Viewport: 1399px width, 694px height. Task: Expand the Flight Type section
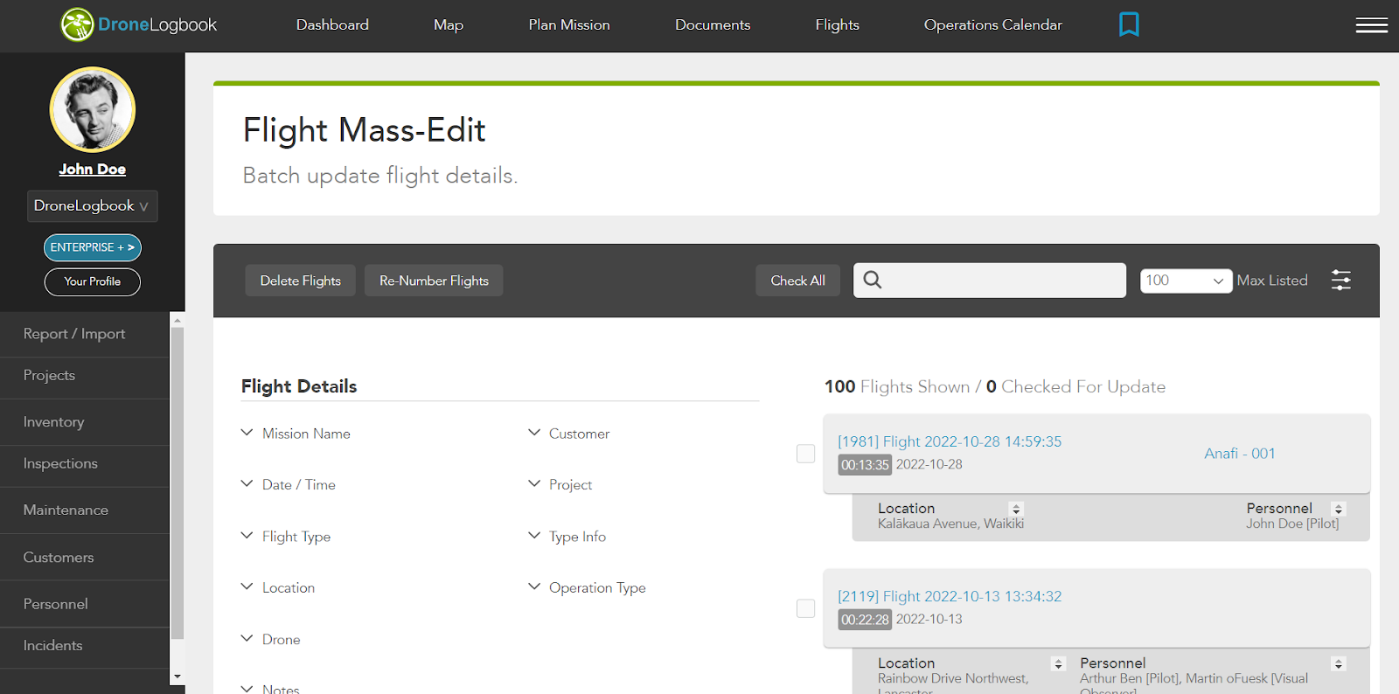285,536
